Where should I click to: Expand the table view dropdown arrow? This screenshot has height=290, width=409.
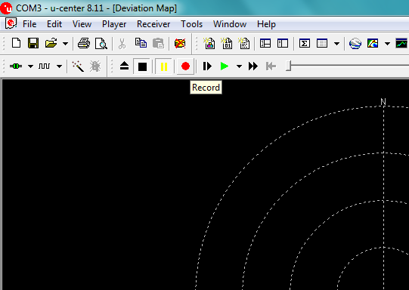pos(336,44)
